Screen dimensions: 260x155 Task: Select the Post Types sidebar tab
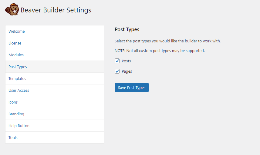click(x=55, y=67)
